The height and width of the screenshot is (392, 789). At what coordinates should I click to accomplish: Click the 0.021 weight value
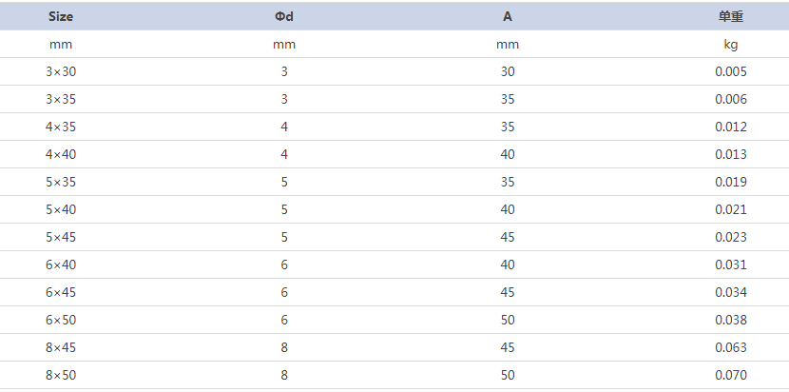731,209
